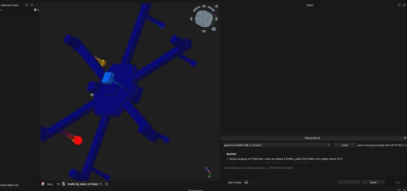
Task: Click the selection count '0' indicator
Action: [38, 10]
